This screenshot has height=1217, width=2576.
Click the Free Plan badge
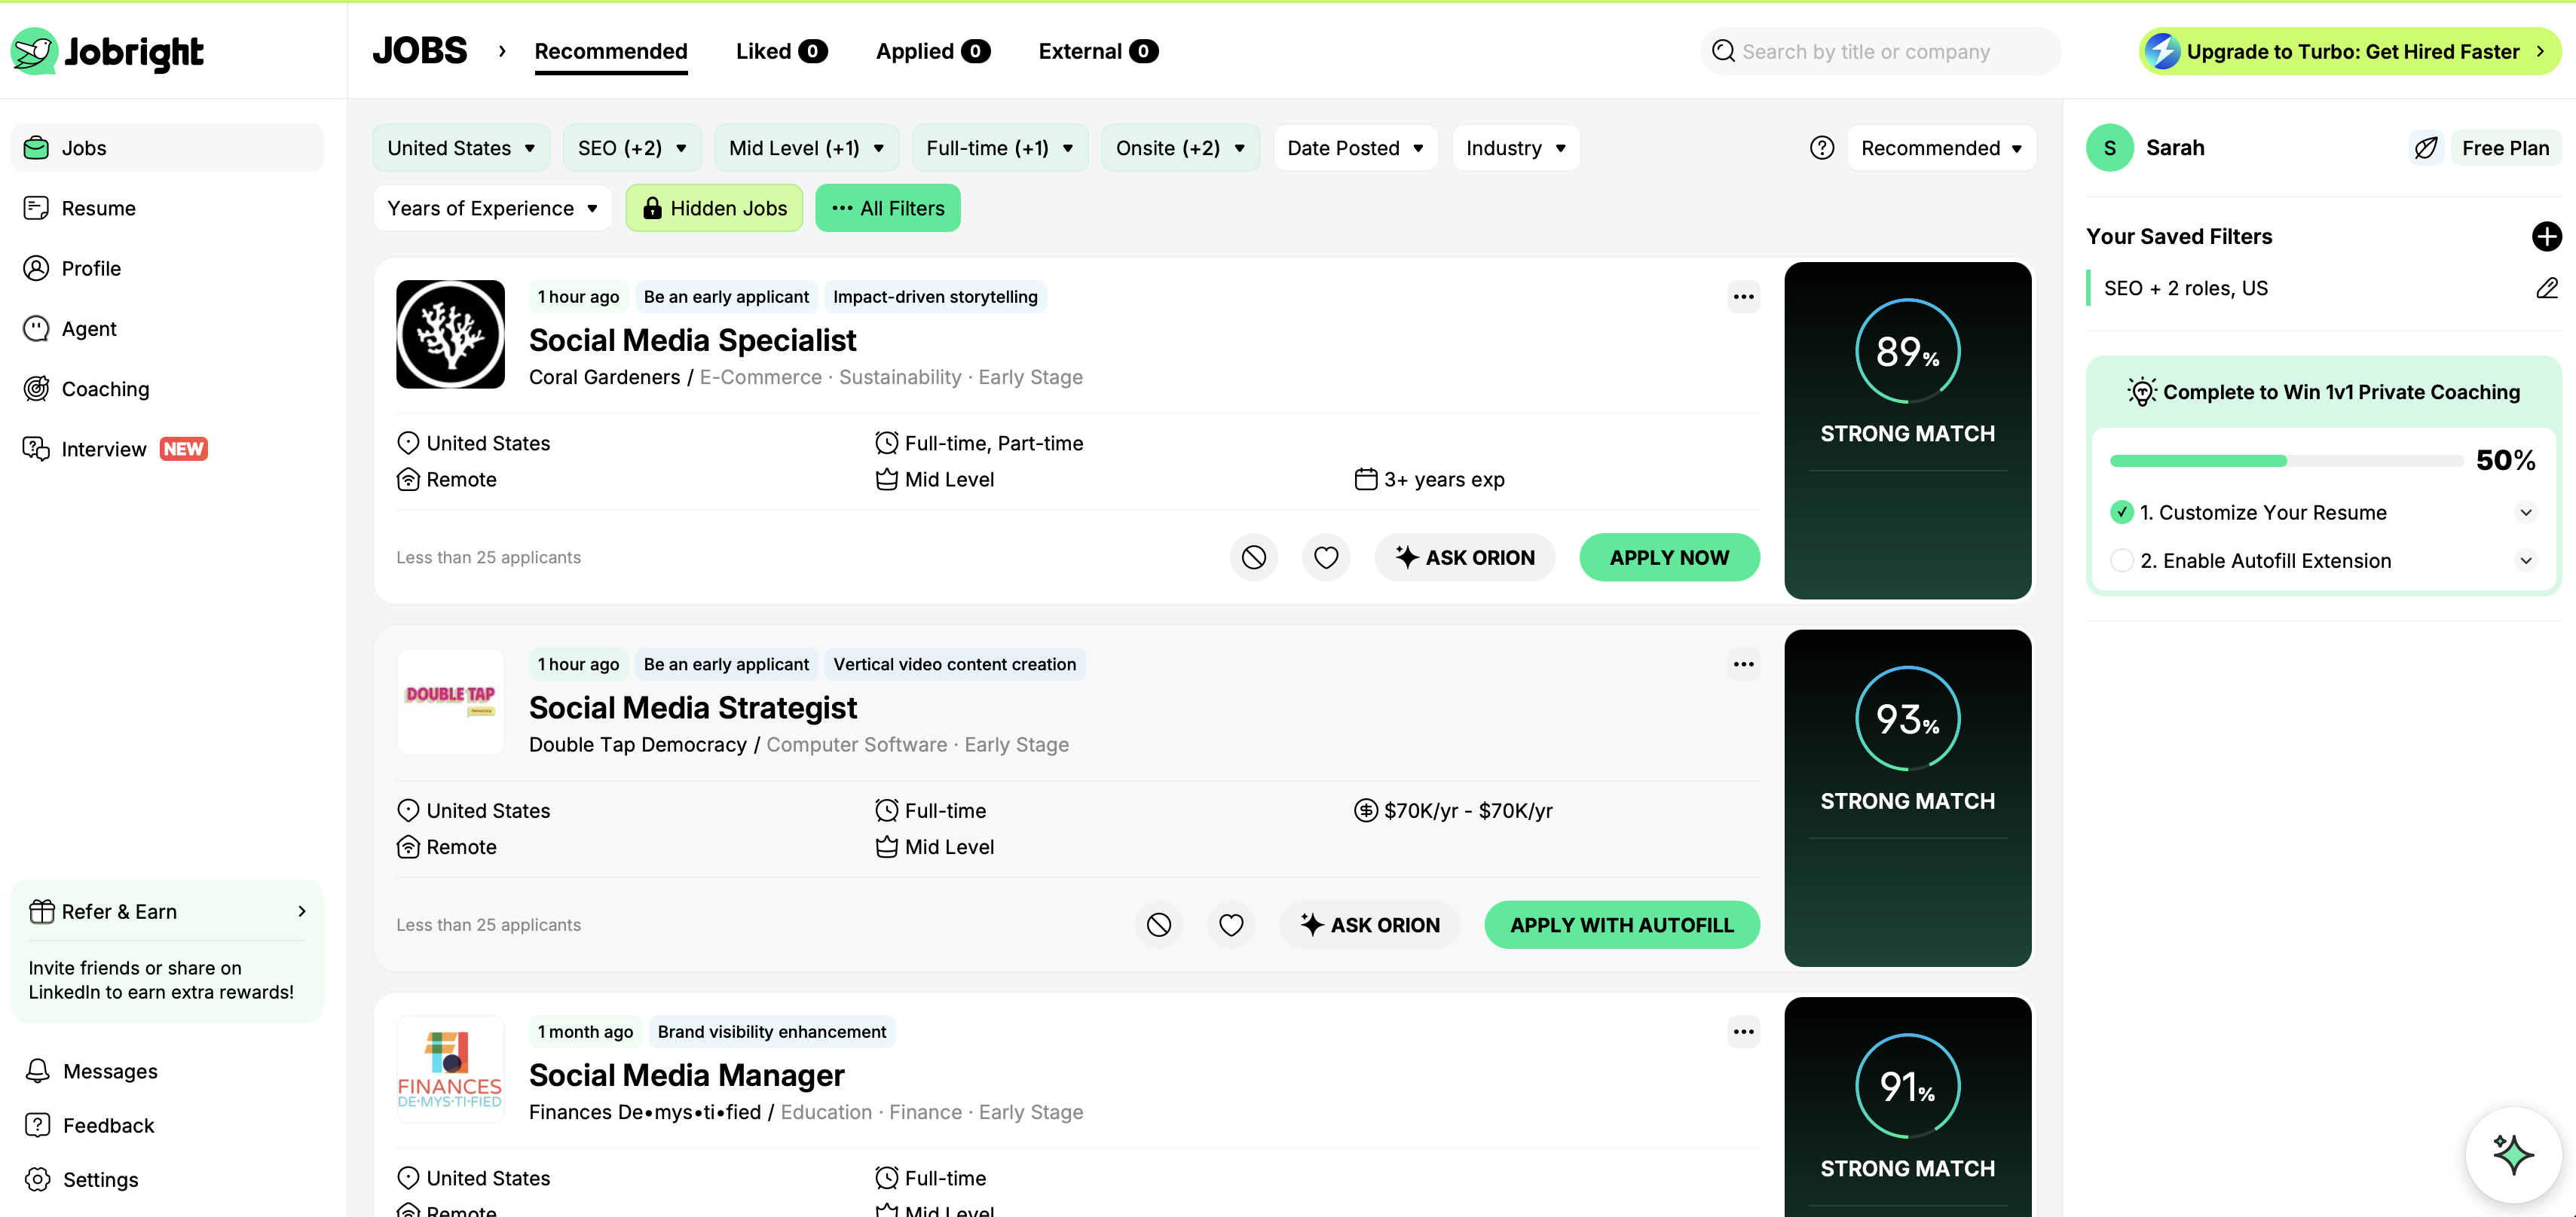pos(2505,148)
